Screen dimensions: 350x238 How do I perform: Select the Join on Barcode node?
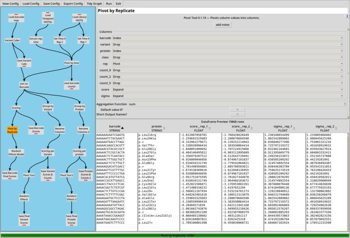[x=24, y=85]
